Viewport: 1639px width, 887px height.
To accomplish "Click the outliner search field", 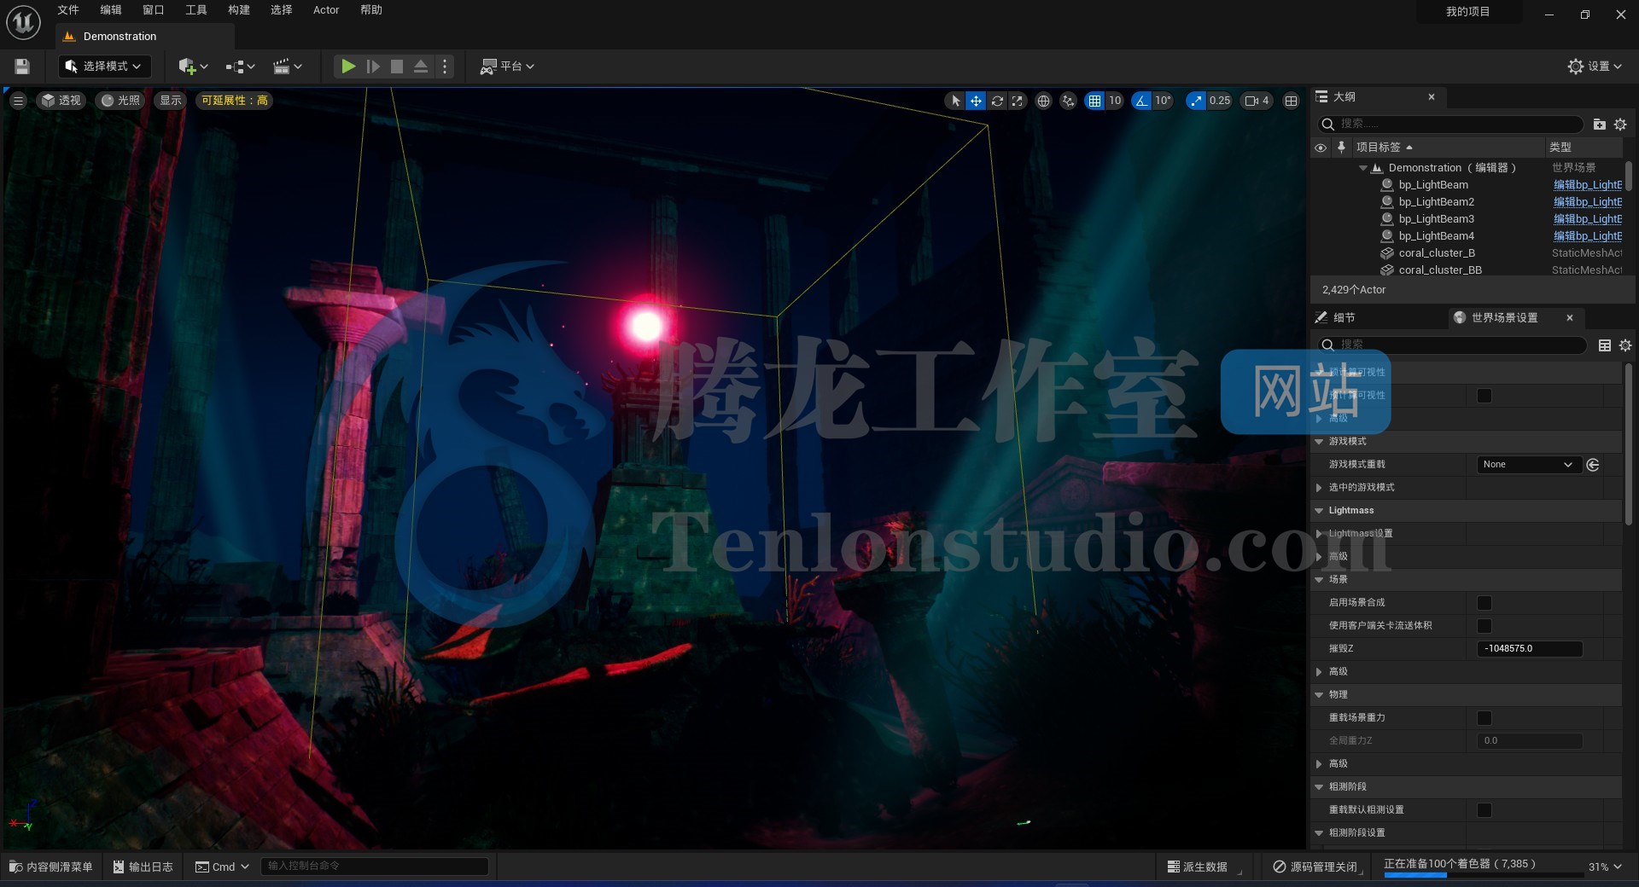I will coord(1451,125).
